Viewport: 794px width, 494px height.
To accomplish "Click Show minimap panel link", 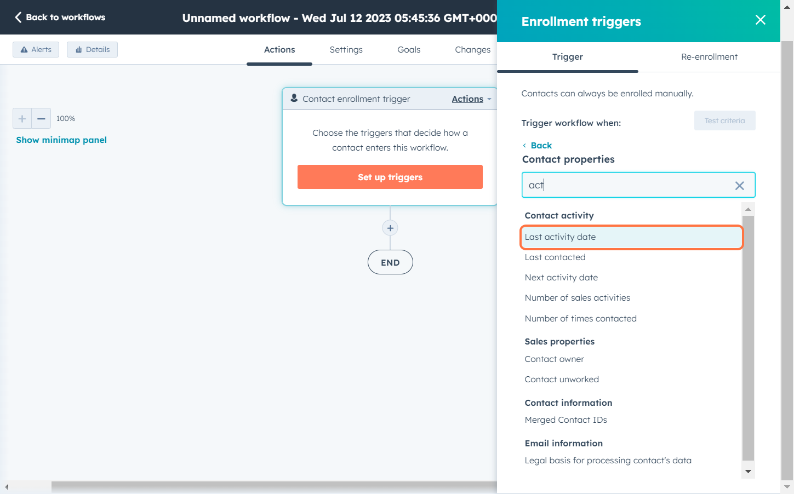I will (x=61, y=140).
